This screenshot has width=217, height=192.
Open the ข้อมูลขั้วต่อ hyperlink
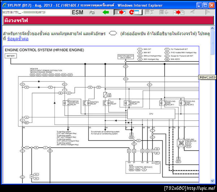click(18, 39)
